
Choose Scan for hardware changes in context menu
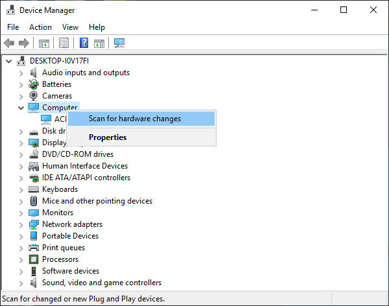141,119
